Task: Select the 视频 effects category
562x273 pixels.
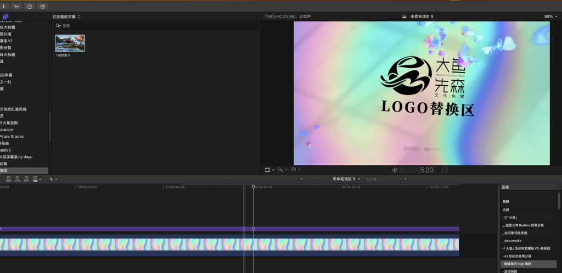Action: 505,202
